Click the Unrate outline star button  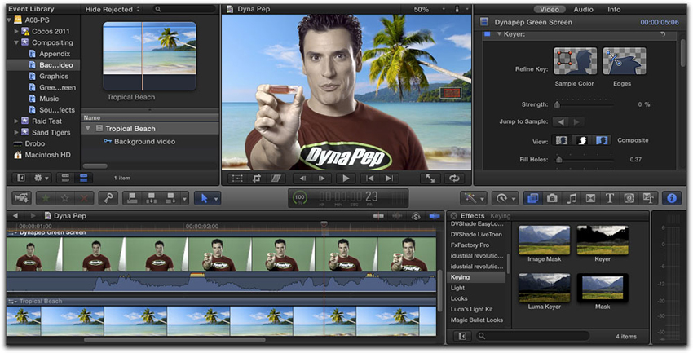coord(64,198)
